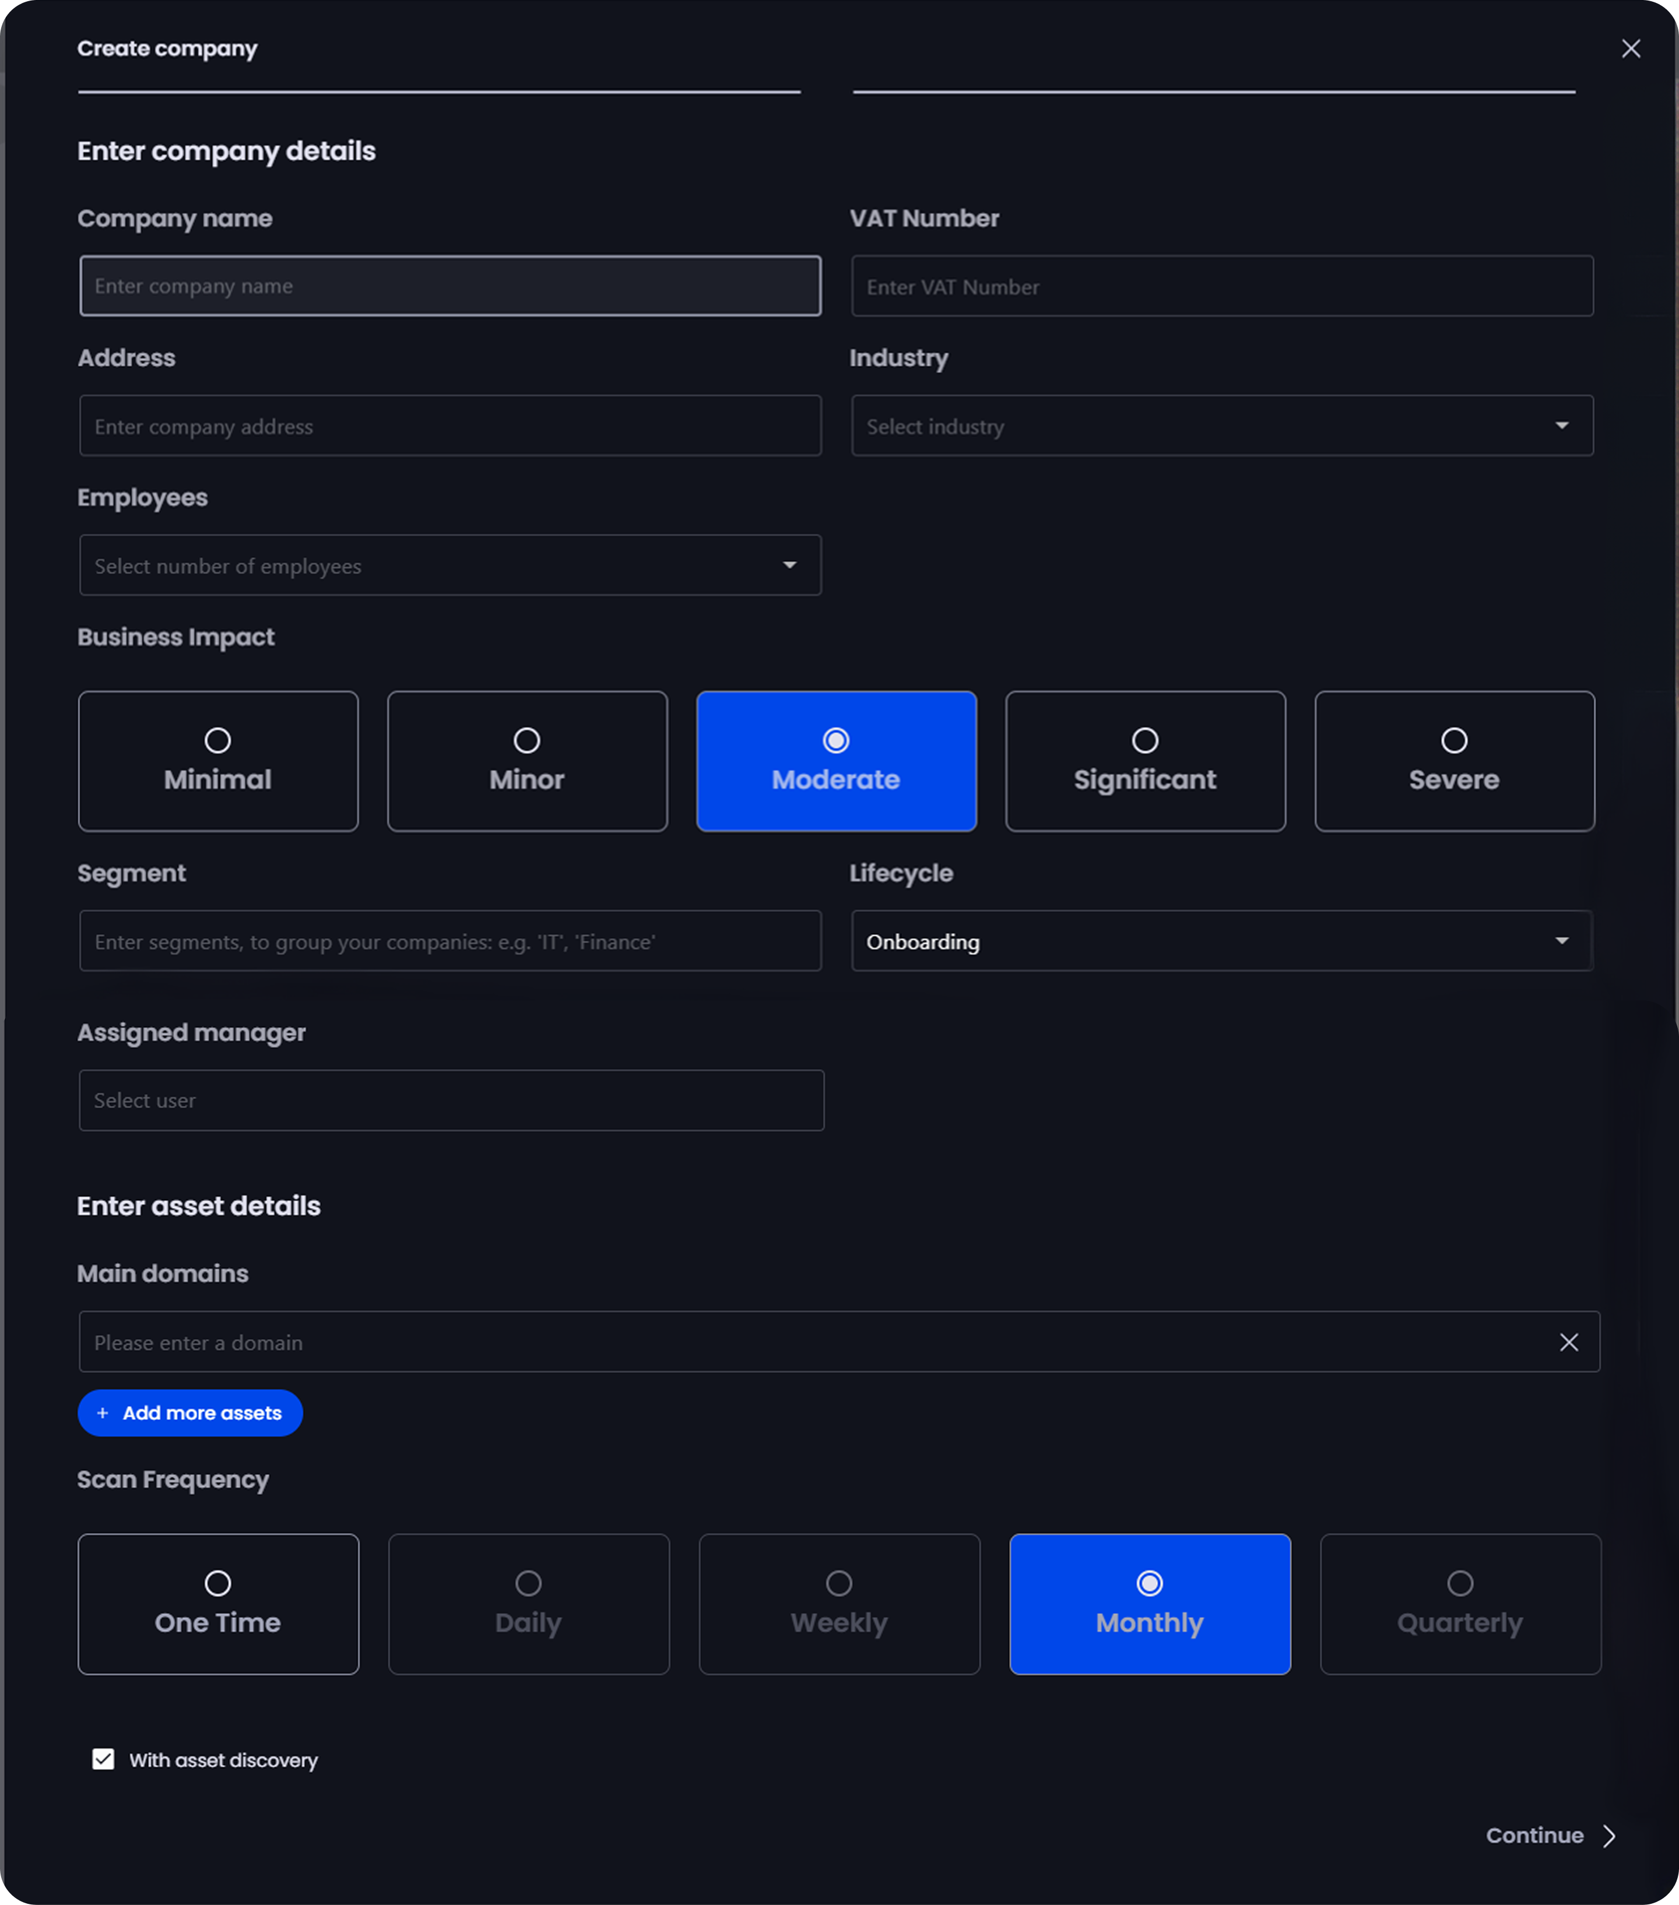1679x1905 pixels.
Task: Click the Segment input field
Action: click(450, 941)
